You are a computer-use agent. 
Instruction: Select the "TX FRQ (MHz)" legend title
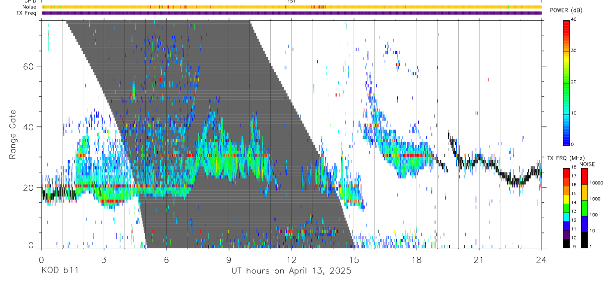click(565, 158)
